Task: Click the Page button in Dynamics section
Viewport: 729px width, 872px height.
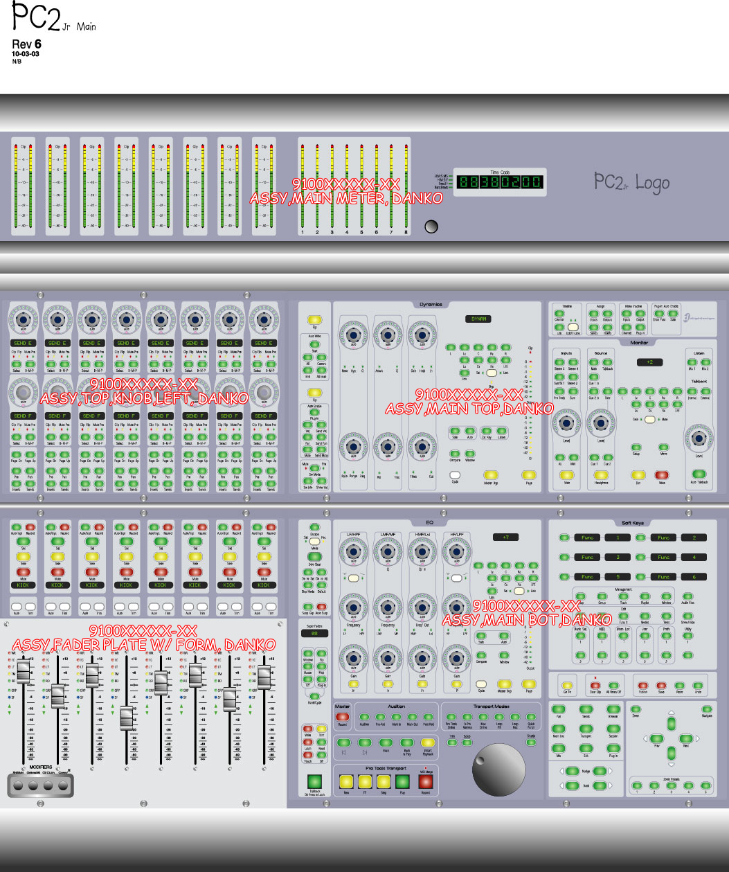Action: [529, 475]
